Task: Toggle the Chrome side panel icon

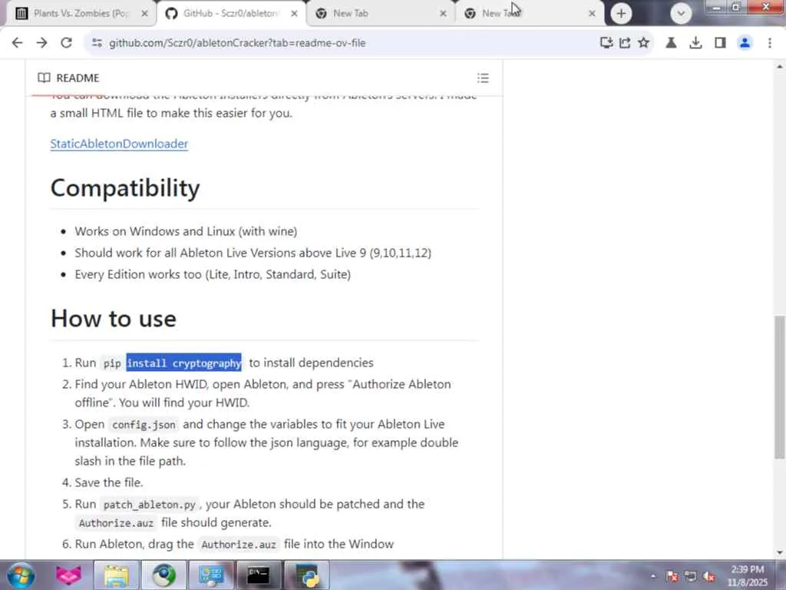Action: [720, 43]
